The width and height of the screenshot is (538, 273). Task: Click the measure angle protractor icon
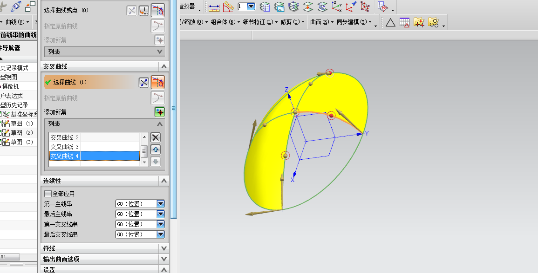pyautogui.click(x=228, y=7)
